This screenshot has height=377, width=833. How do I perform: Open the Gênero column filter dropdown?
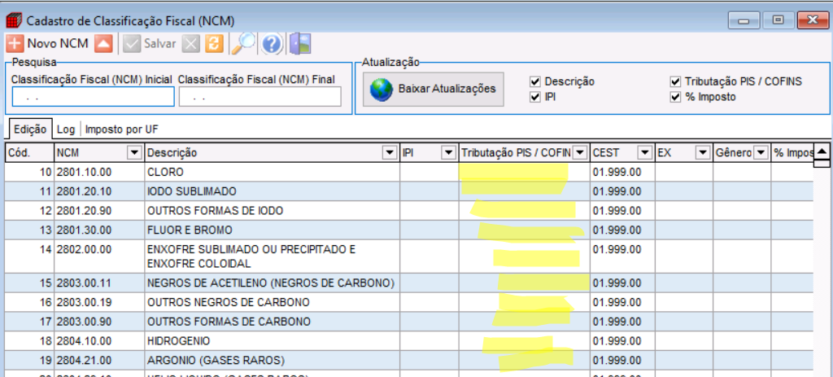[761, 153]
